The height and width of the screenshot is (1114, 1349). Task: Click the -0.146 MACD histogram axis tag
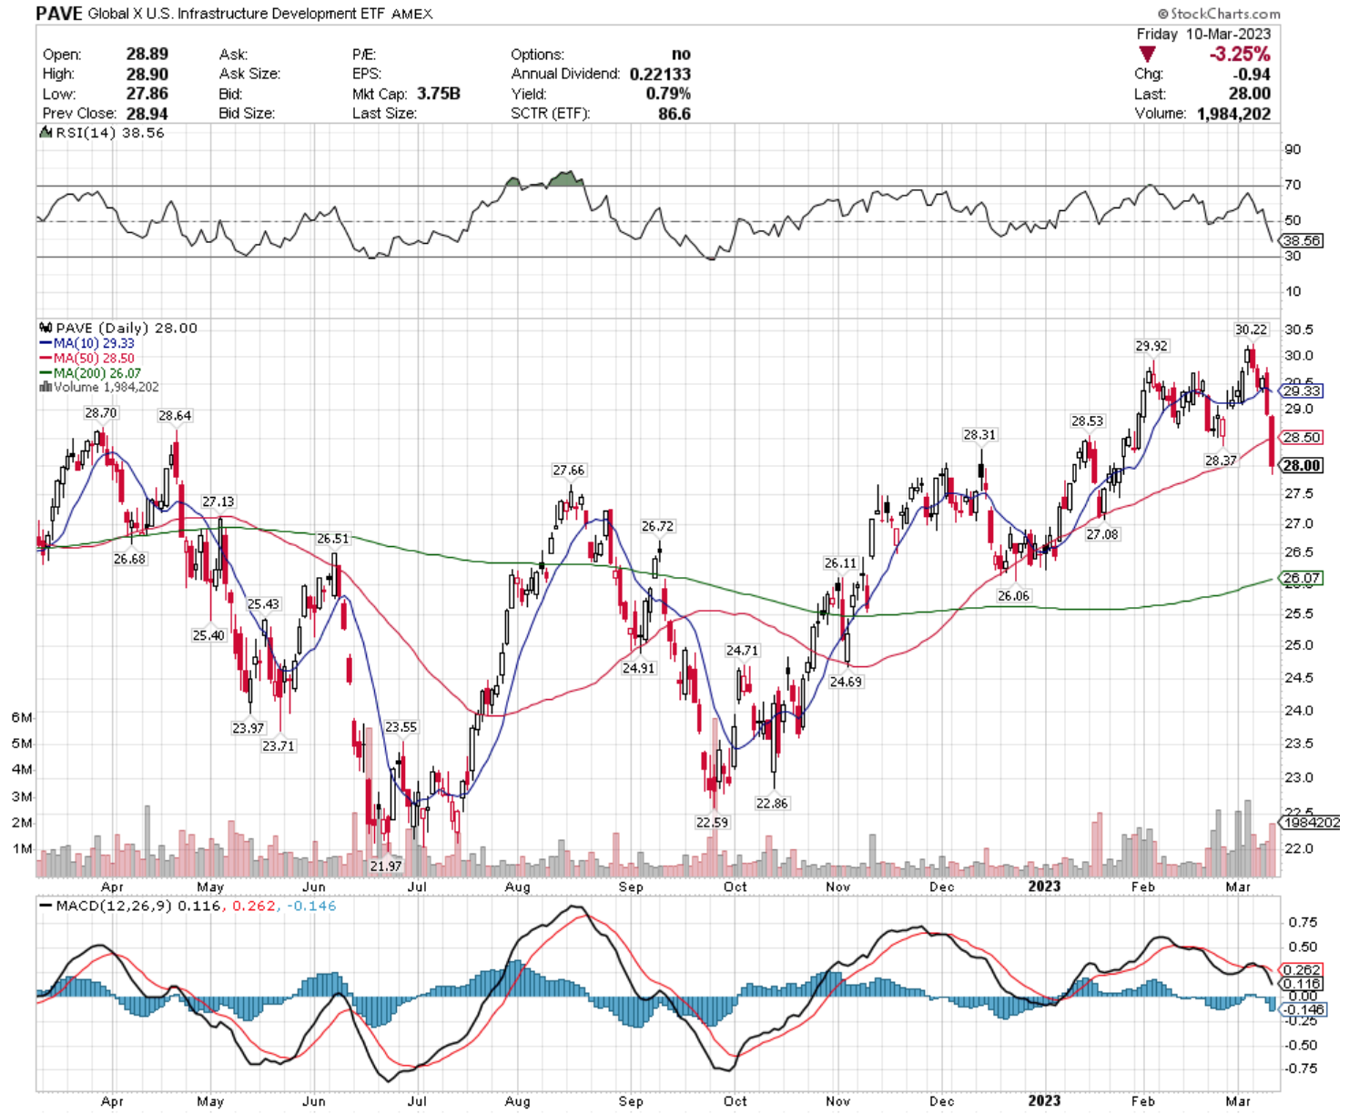[x=1303, y=1010]
